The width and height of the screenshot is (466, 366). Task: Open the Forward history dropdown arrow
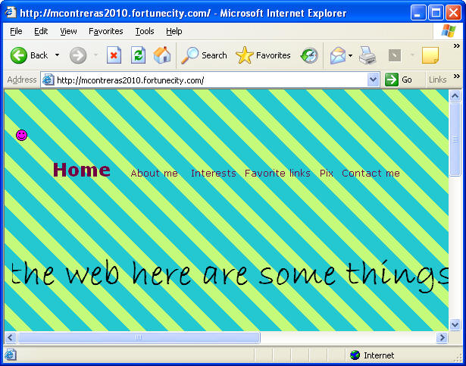pyautogui.click(x=95, y=55)
